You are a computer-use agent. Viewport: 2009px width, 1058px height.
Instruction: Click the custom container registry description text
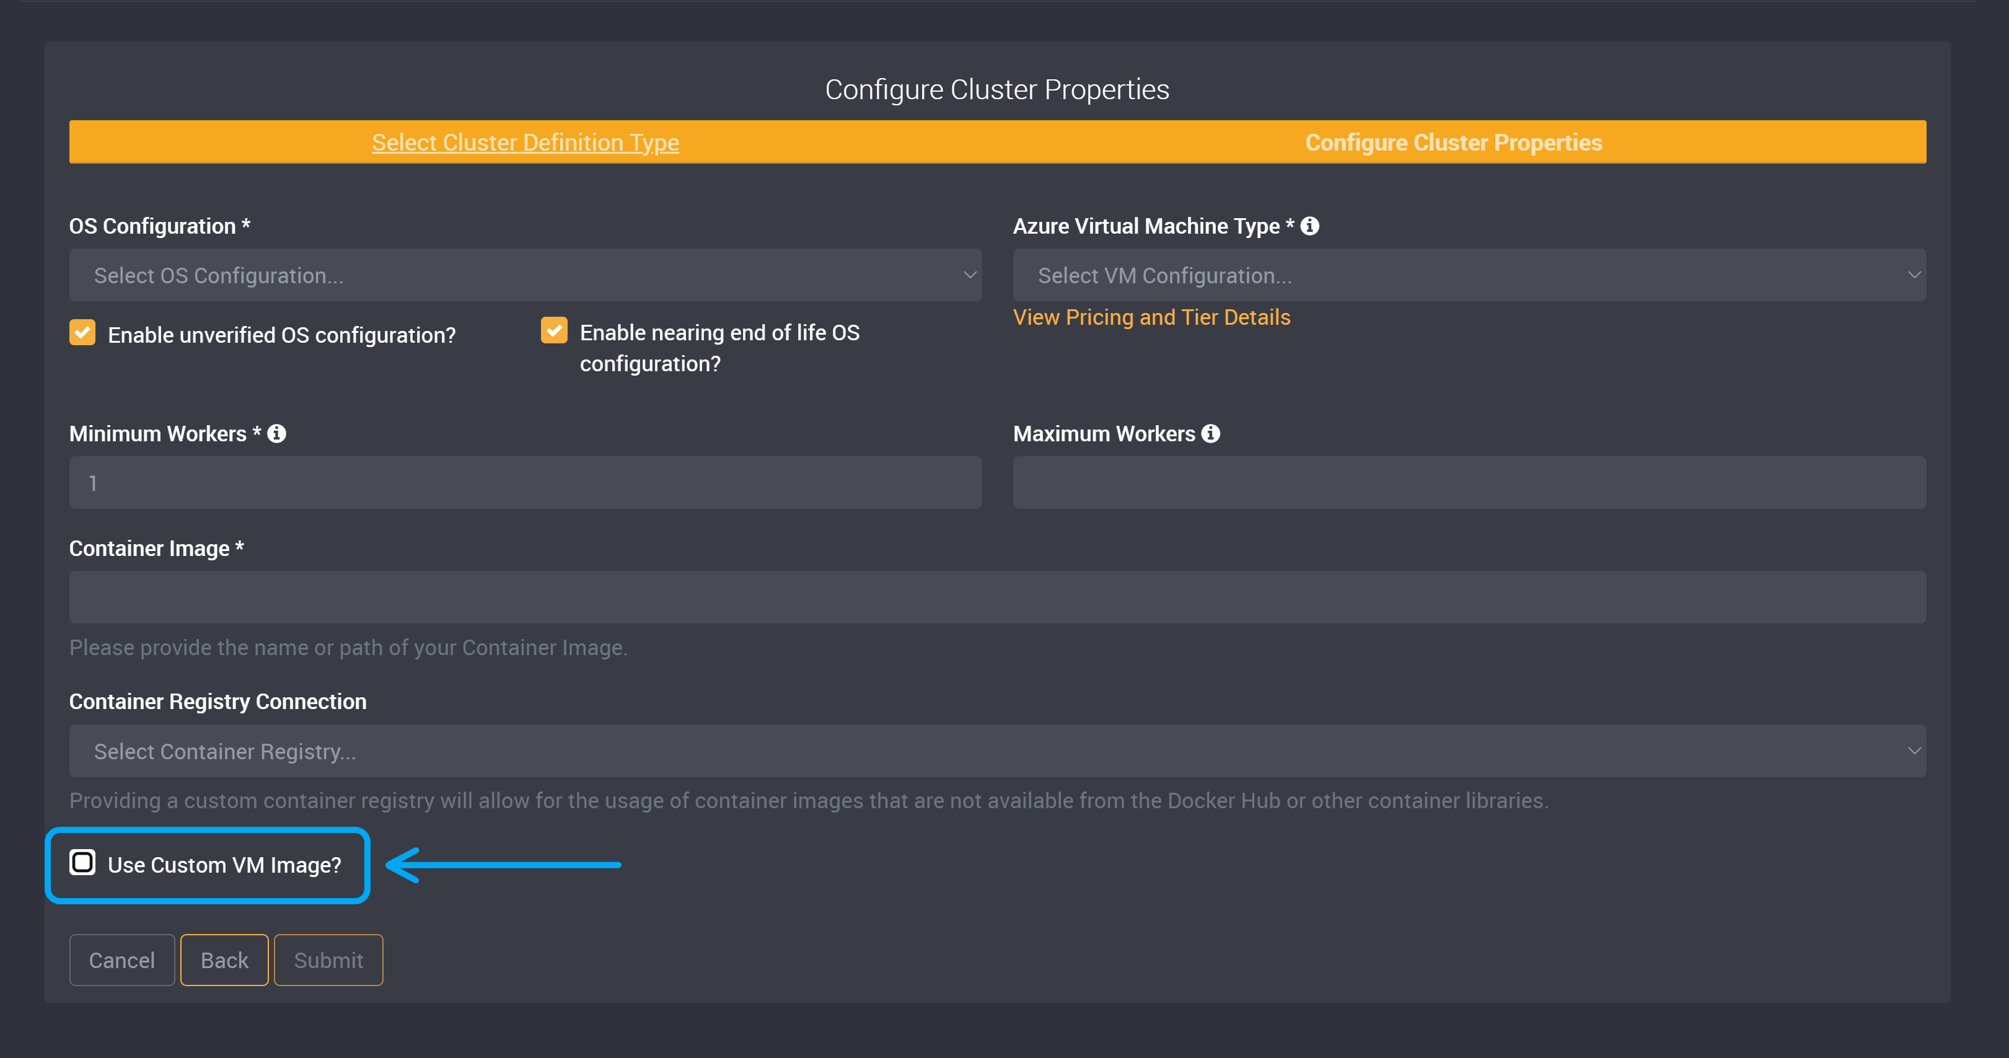tap(809, 801)
